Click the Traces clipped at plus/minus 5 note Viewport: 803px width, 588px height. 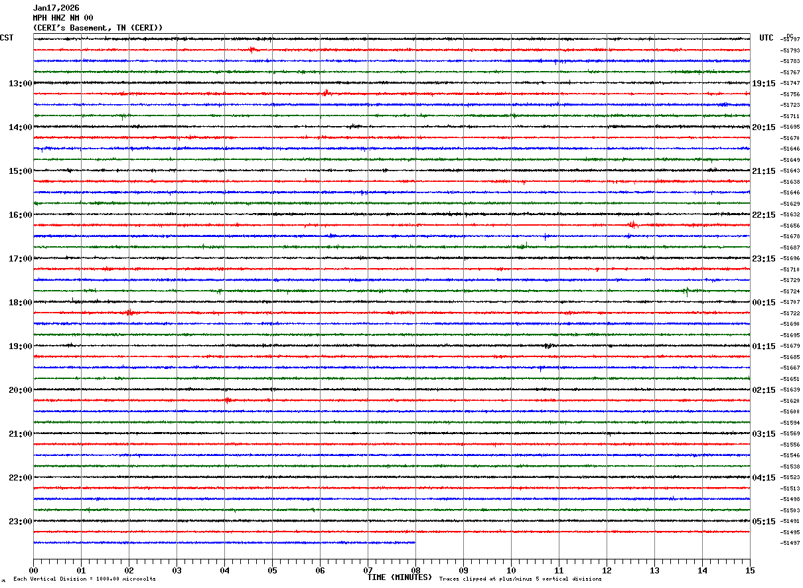pos(520,579)
